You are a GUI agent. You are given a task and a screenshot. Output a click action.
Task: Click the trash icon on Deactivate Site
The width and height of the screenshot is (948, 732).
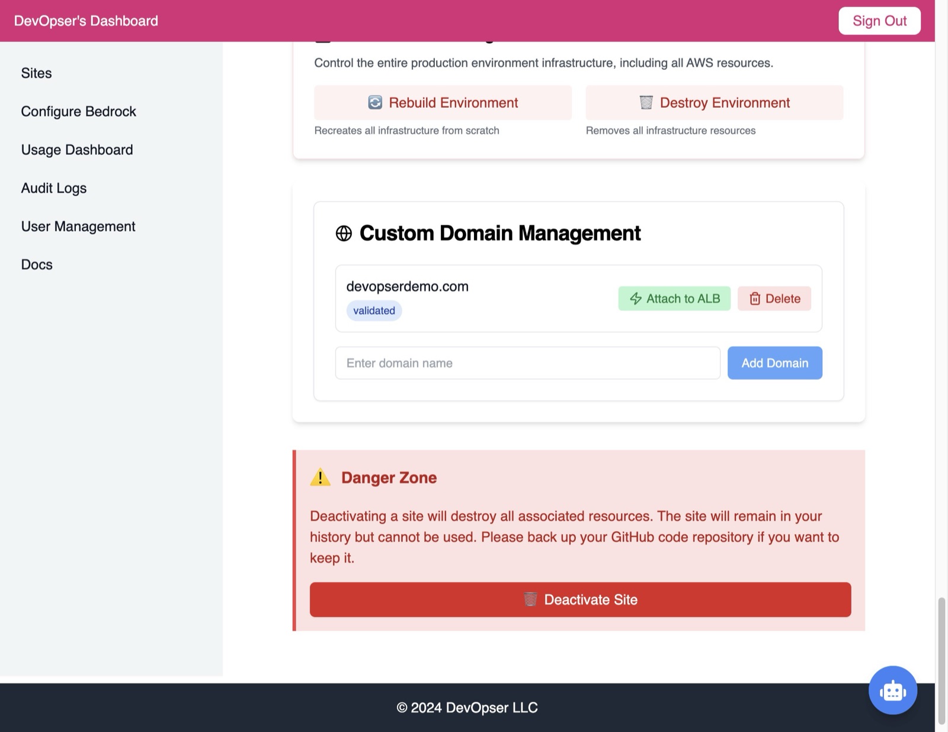pyautogui.click(x=530, y=599)
